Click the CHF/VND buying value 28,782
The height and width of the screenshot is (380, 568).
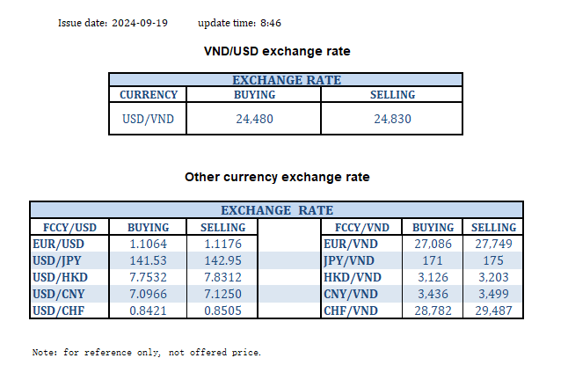tap(433, 310)
